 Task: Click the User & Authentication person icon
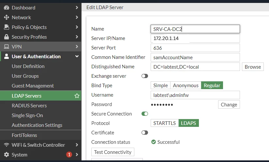point(7,56)
